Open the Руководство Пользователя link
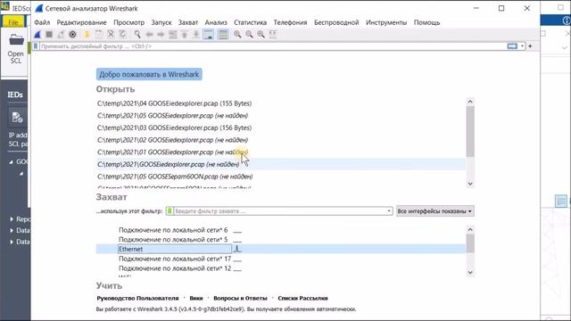This screenshot has width=571, height=321. coord(137,298)
